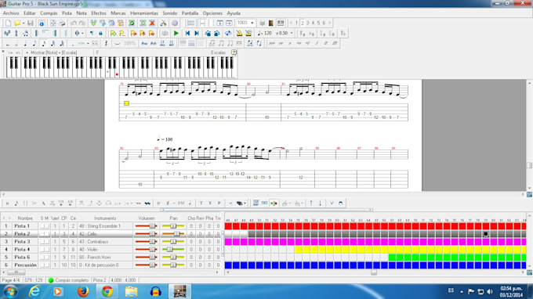
Task: Click the red X delete icon in toolbar
Action: tap(152, 23)
